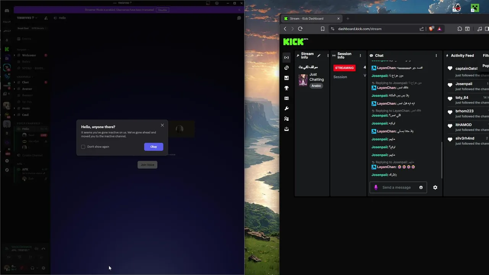This screenshot has width=489, height=275.
Task: Show the voice channel chat icon
Action: 239,18
